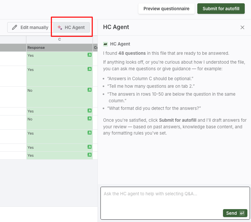Select the last Yes response cell

(60, 155)
